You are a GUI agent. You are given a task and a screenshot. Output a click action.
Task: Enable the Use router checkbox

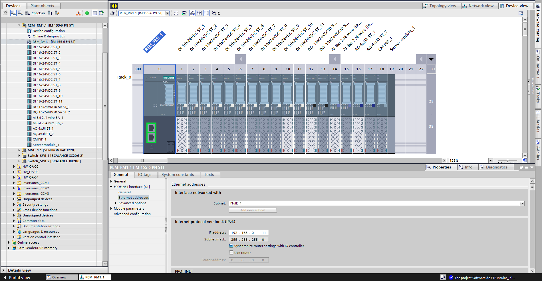[231, 252]
